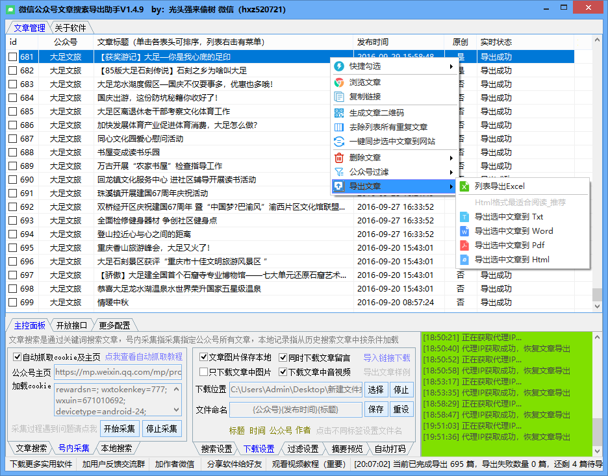Image resolution: width=608 pixels, height=476 pixels.
Task: Open the 过滤设置 tab
Action: click(303, 449)
